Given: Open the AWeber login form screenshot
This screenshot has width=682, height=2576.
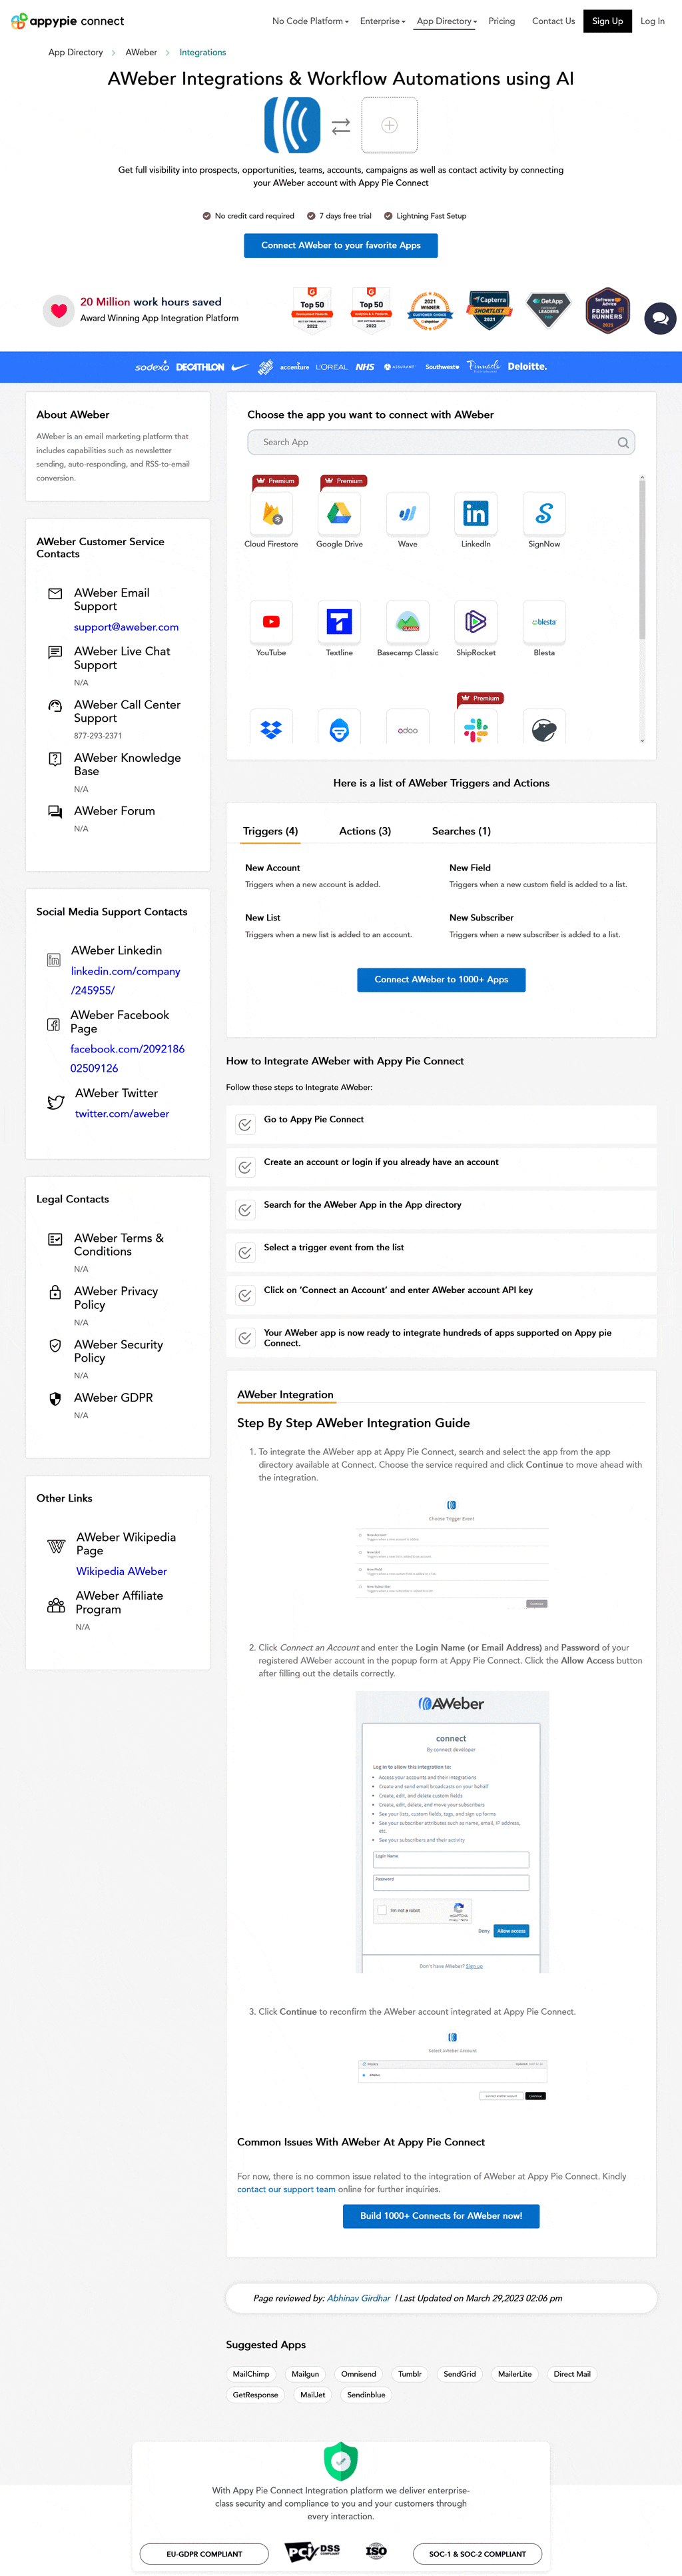Looking at the screenshot, I should [x=452, y=1831].
